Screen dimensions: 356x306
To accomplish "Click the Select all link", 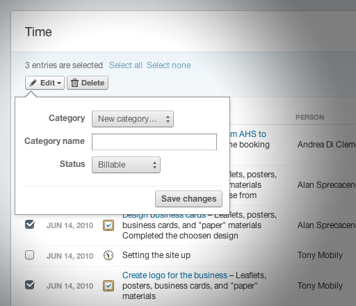I will (126, 65).
